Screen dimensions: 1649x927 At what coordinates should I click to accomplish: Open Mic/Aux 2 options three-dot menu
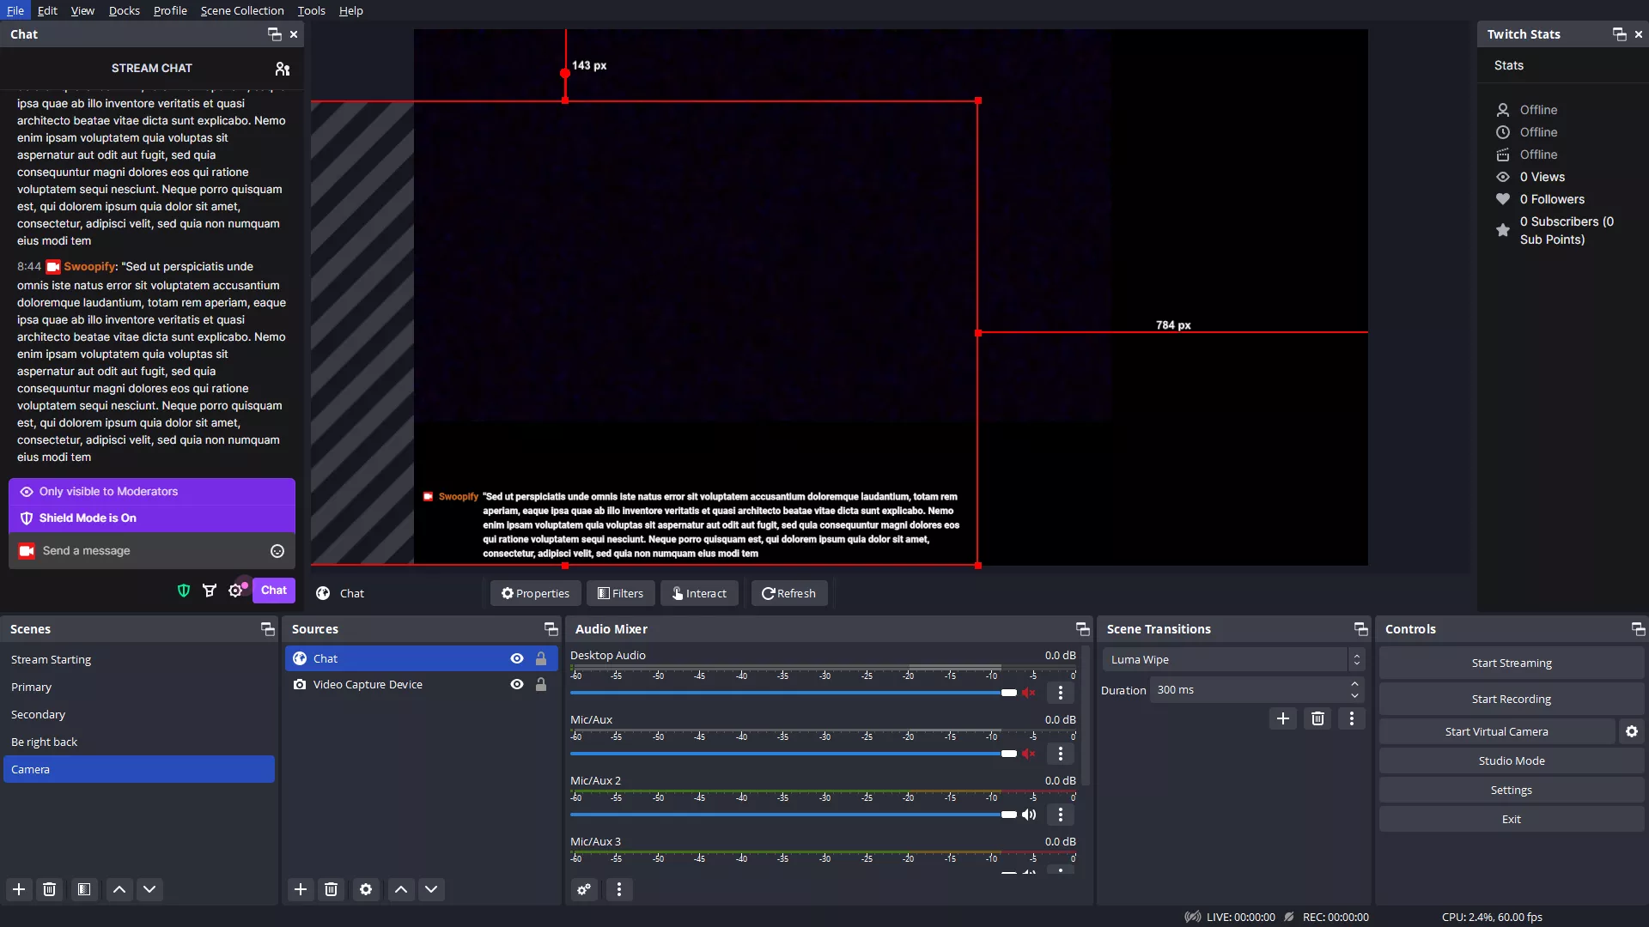click(x=1061, y=815)
